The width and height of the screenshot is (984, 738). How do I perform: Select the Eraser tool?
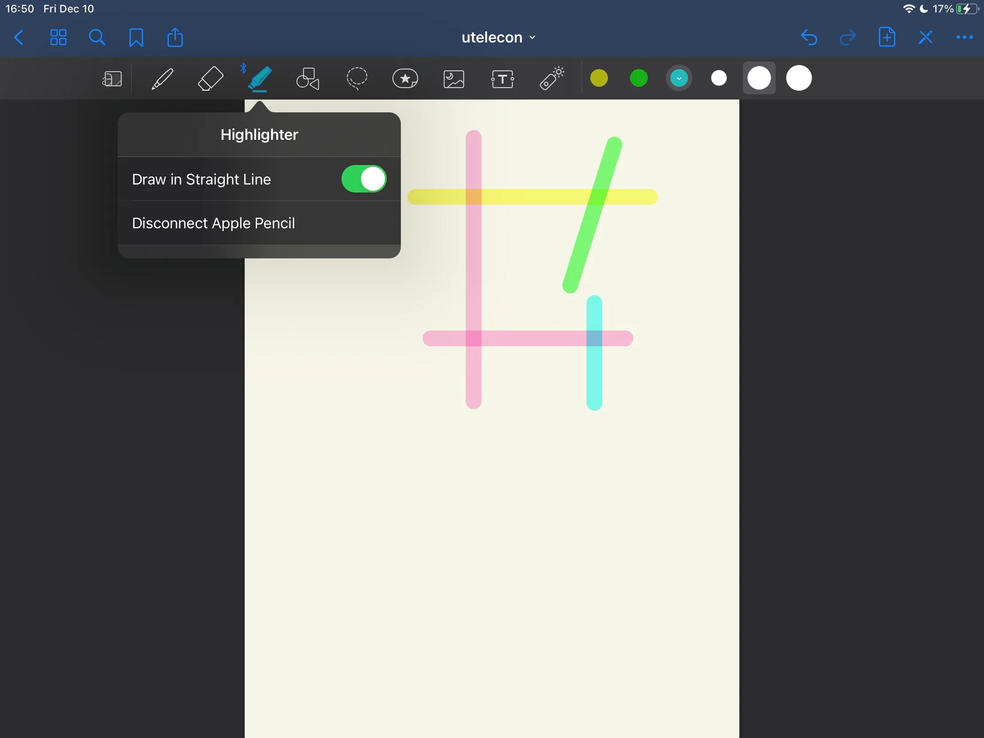pos(211,79)
